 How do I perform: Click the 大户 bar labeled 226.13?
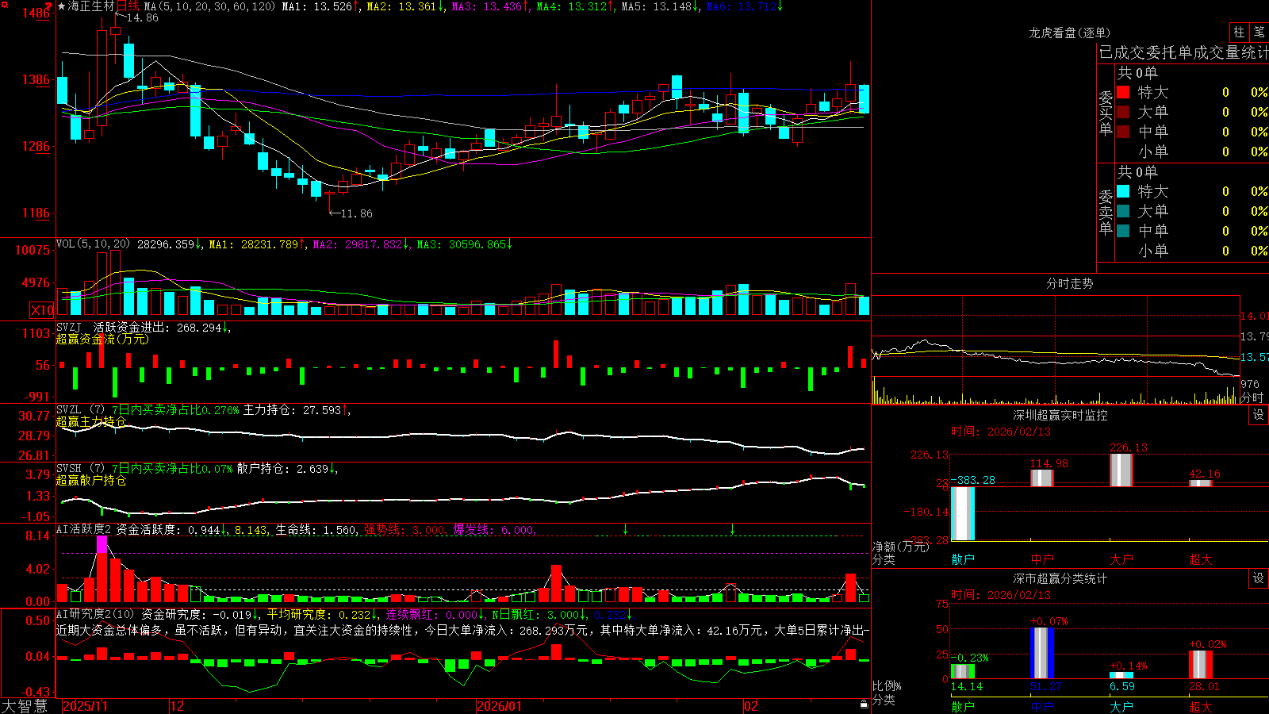point(1121,470)
